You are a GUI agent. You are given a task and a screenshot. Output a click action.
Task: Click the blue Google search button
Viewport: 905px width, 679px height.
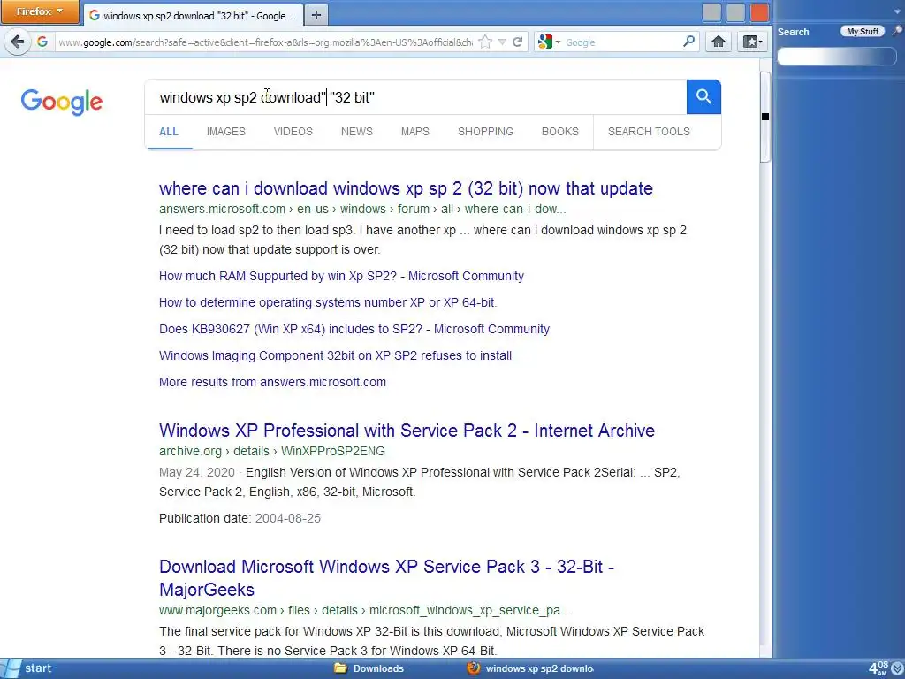point(703,97)
